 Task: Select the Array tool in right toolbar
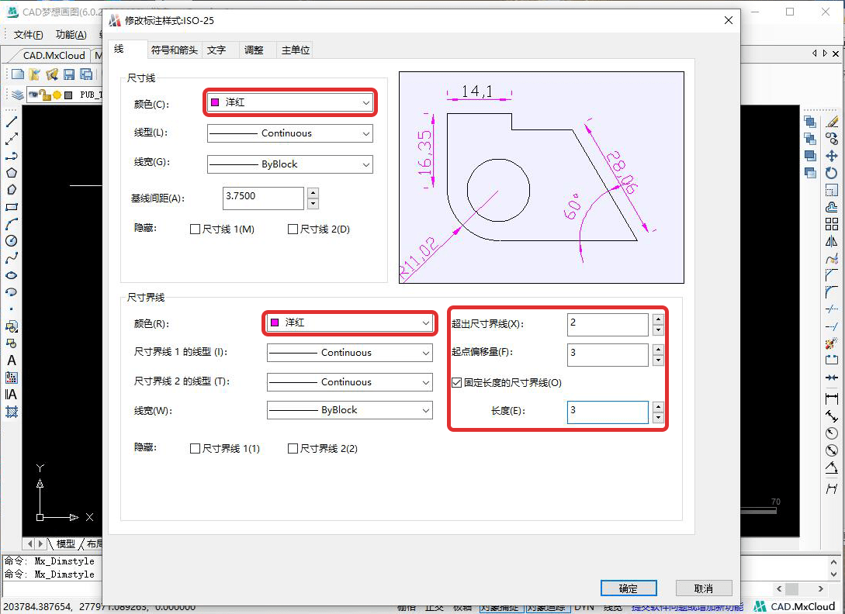[832, 224]
